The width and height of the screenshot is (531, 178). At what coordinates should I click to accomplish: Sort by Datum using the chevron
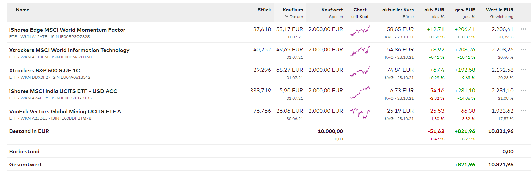[x=287, y=17]
